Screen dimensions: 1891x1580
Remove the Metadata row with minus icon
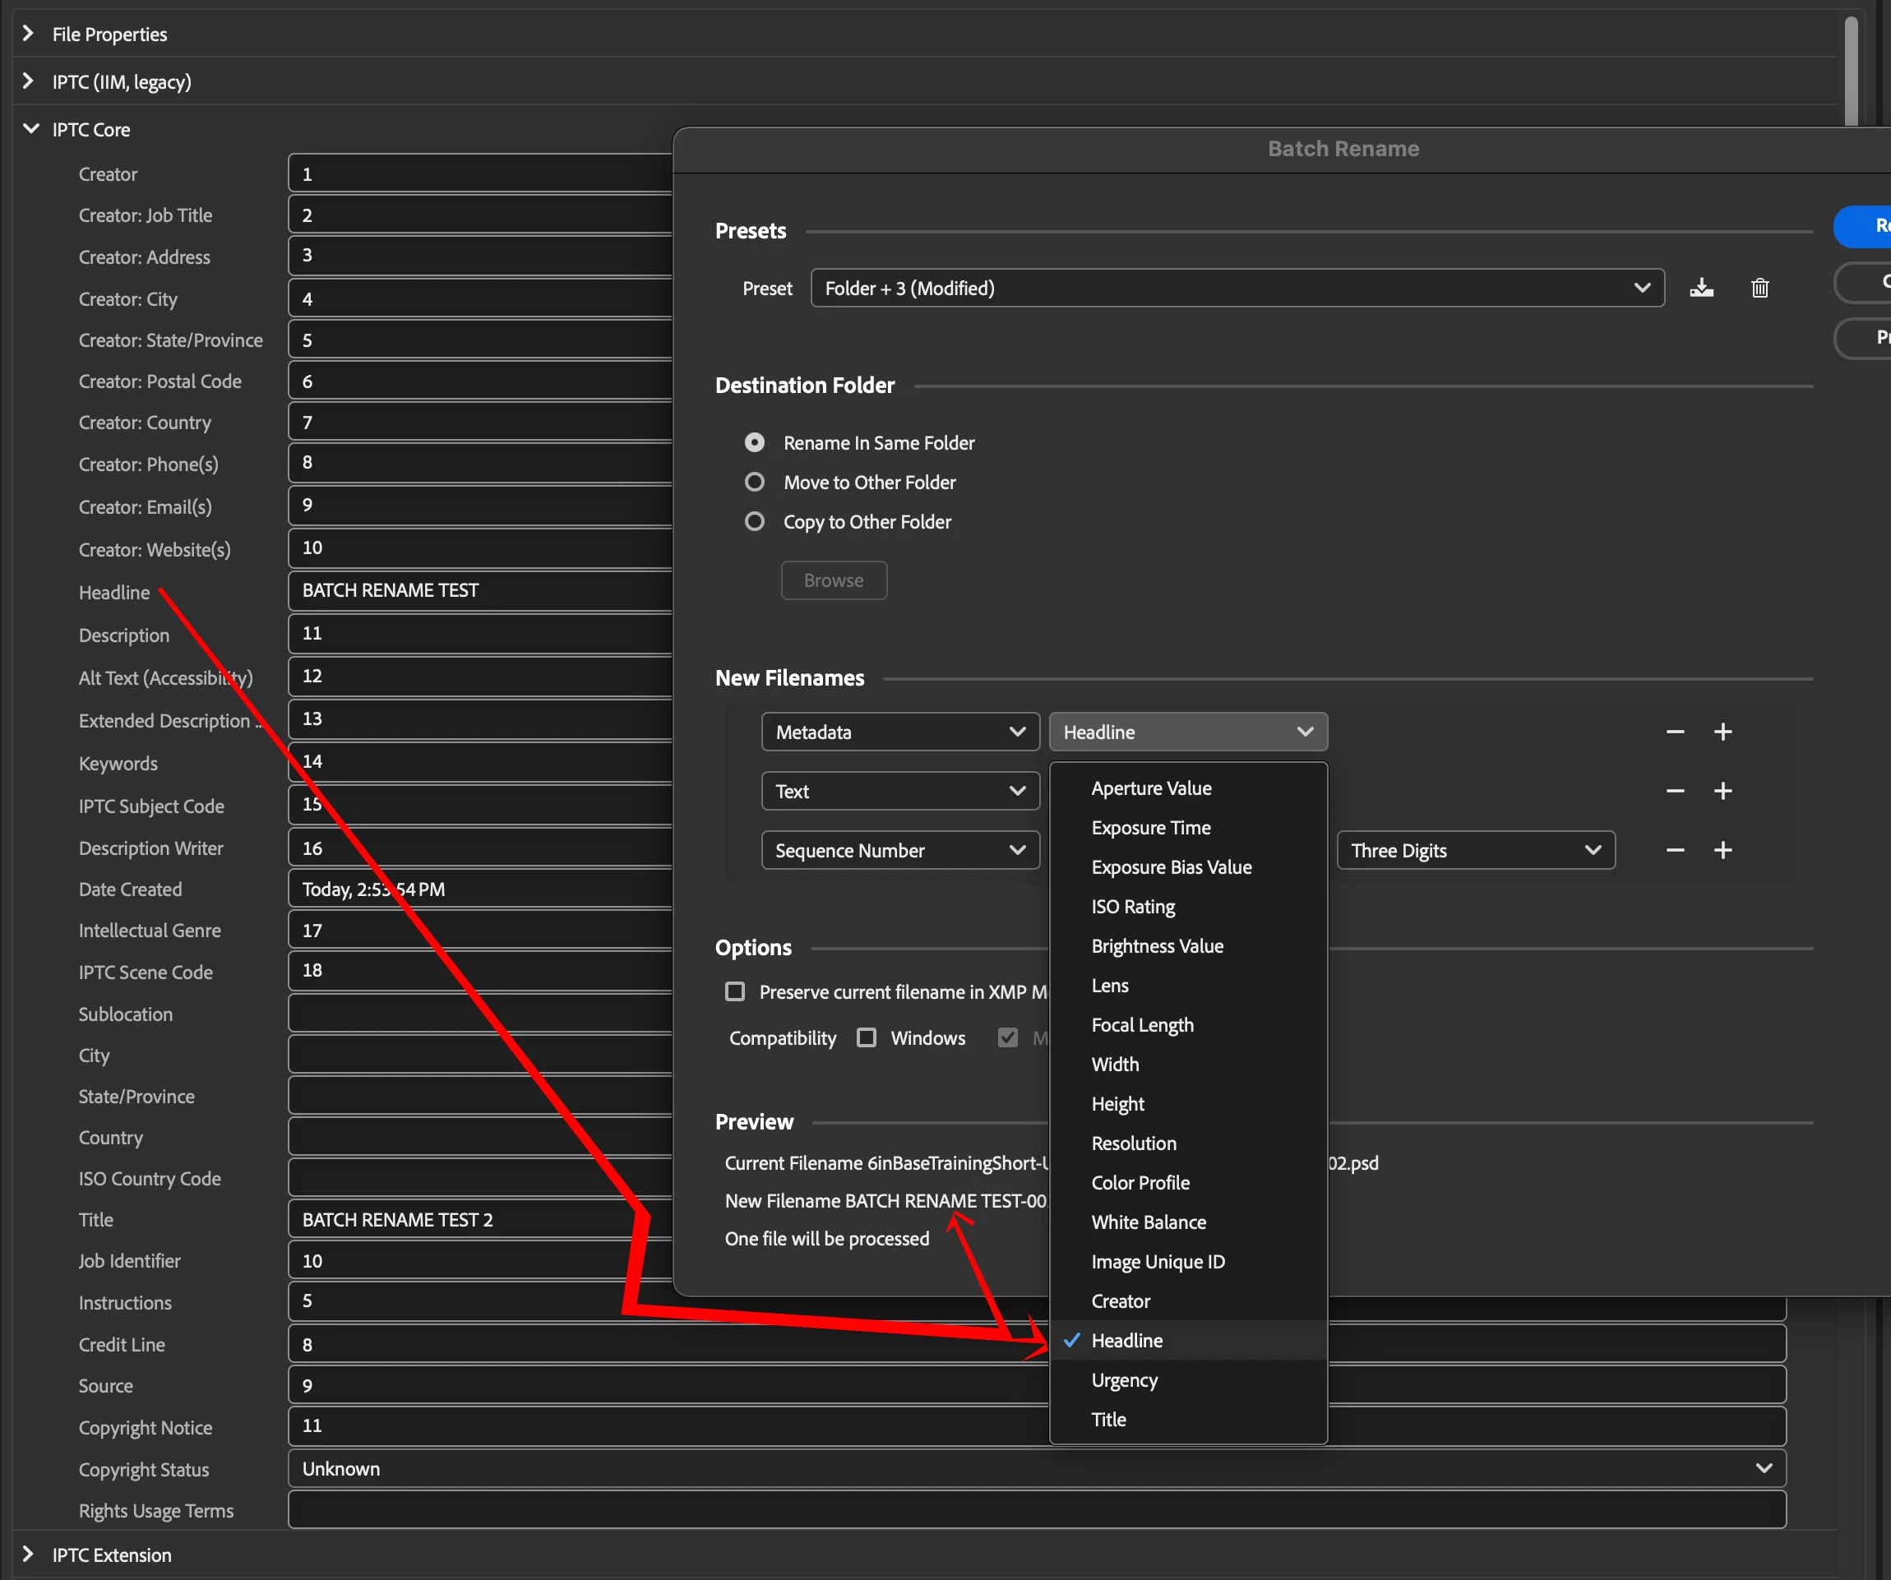coord(1675,732)
